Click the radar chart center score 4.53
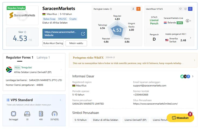Screen dimensions: 200x129 click(117, 30)
